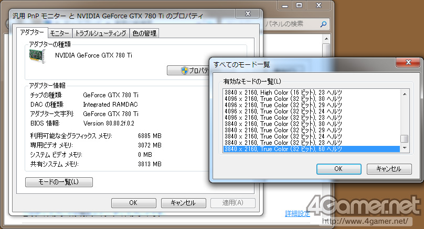Select 3840 x 2160 True Color 23 Hz mode

[312, 143]
